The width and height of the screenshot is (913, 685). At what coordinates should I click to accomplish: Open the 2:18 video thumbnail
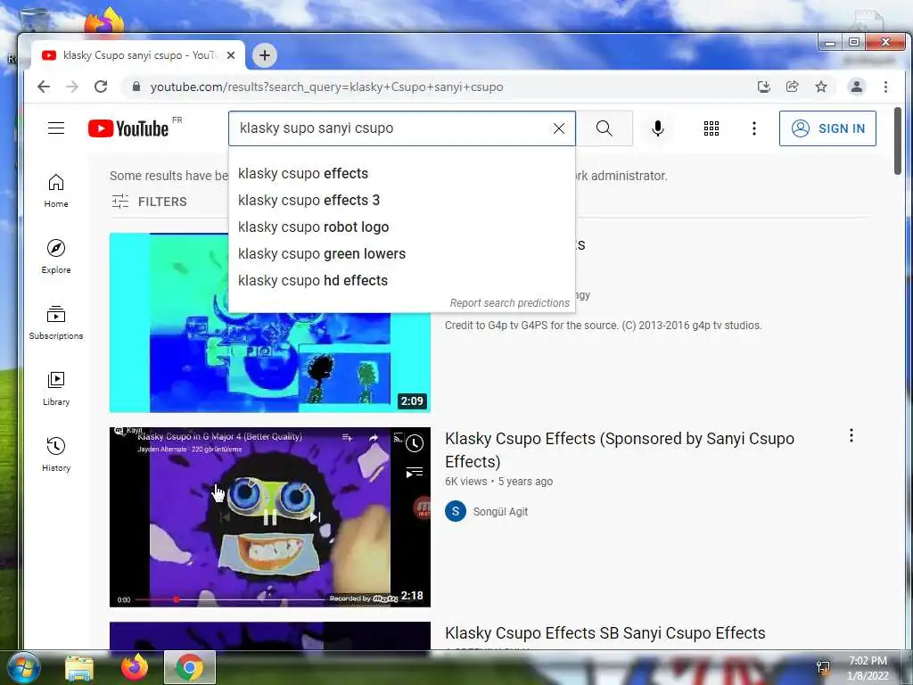[270, 517]
